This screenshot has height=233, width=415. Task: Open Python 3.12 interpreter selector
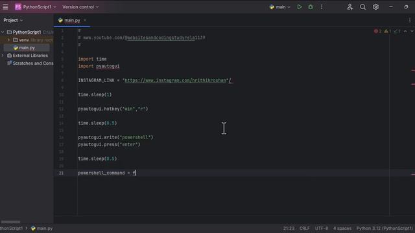385,228
